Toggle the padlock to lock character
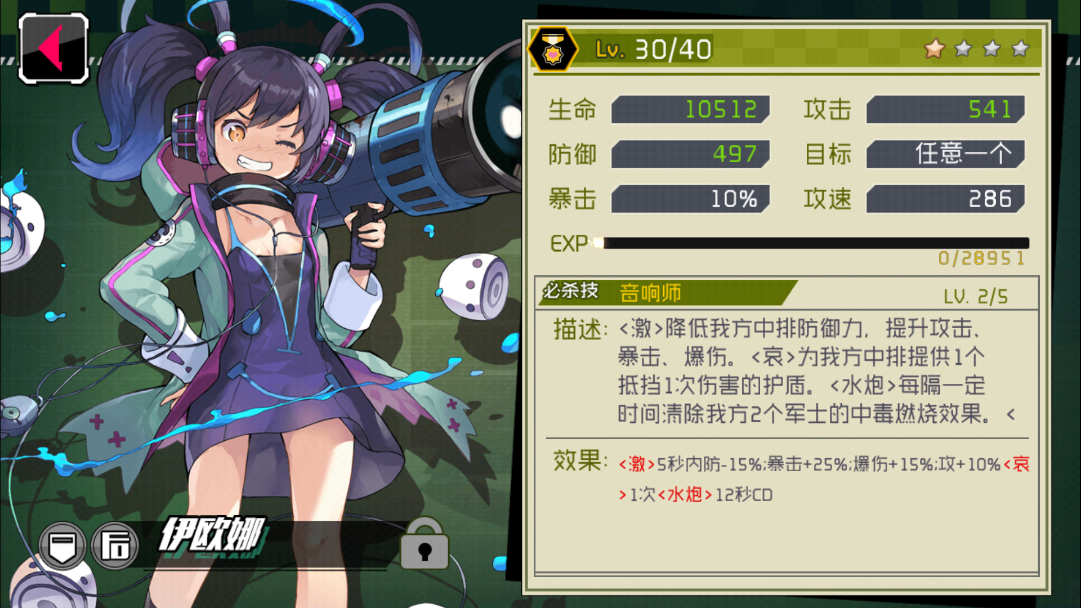1081x608 pixels. click(425, 544)
